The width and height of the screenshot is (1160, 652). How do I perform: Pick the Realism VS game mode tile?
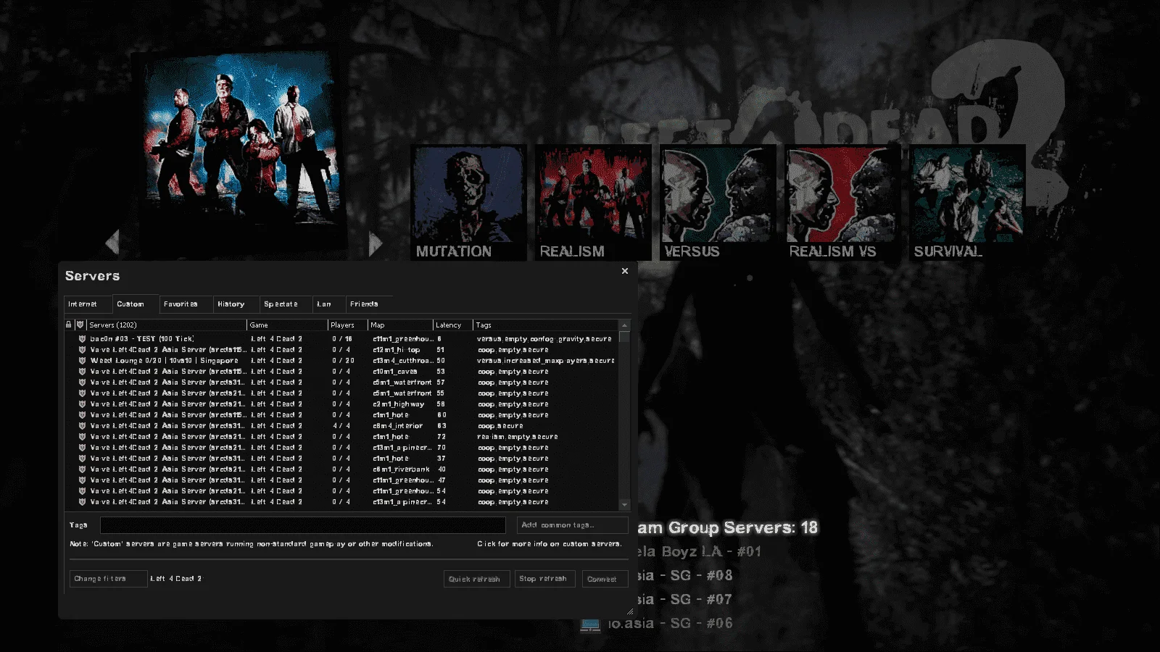(x=842, y=202)
